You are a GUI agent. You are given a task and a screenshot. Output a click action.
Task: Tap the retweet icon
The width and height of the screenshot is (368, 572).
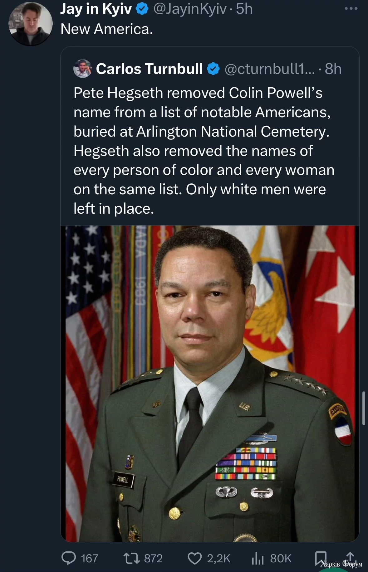pos(131,558)
